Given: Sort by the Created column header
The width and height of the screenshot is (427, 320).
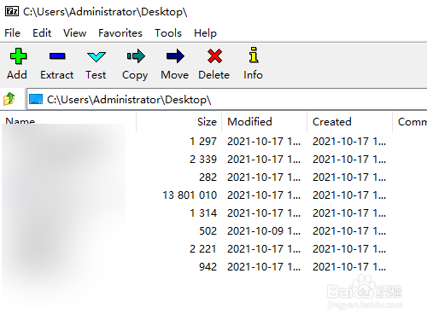Looking at the screenshot, I should pyautogui.click(x=350, y=122).
